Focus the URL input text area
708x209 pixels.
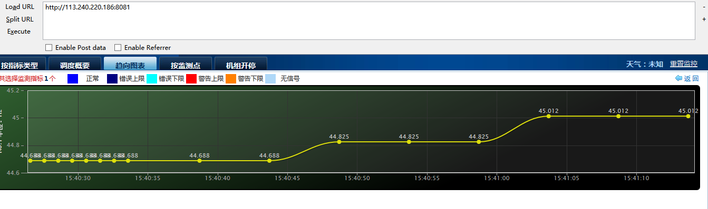[x=368, y=21]
